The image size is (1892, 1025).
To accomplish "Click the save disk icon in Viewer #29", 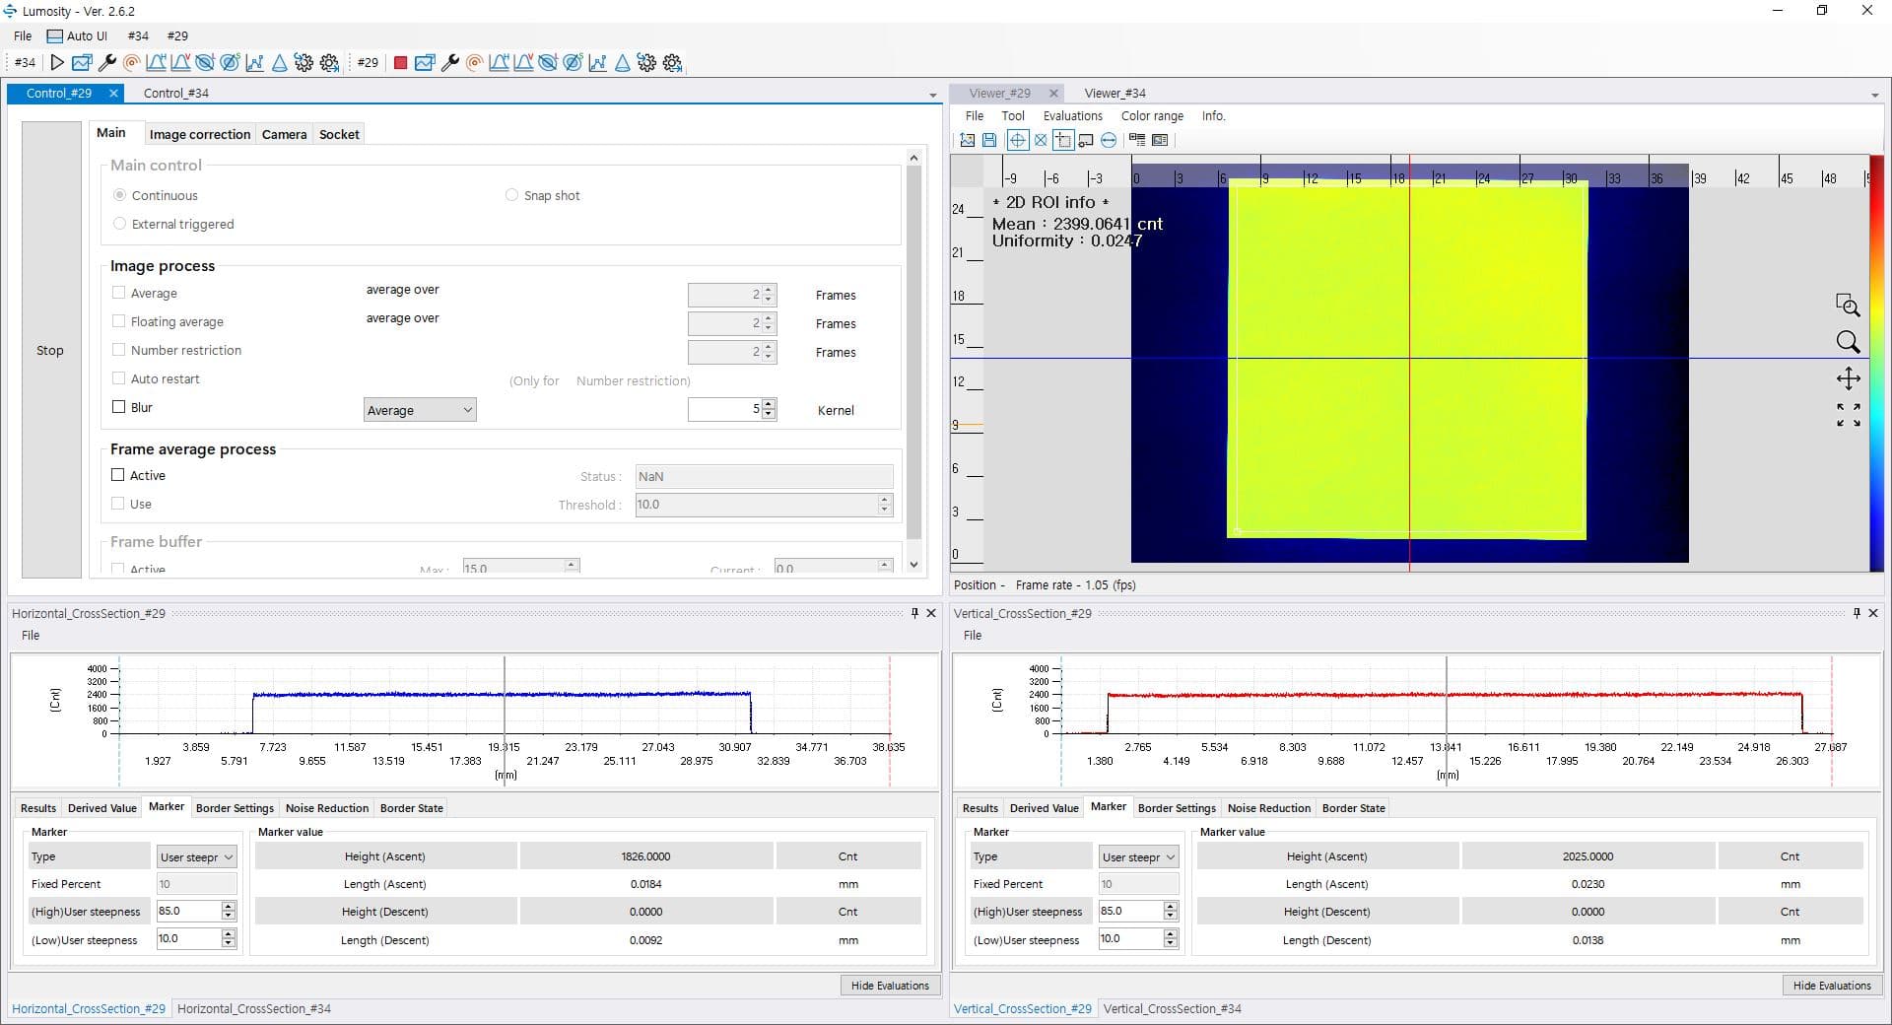I will pyautogui.click(x=989, y=140).
